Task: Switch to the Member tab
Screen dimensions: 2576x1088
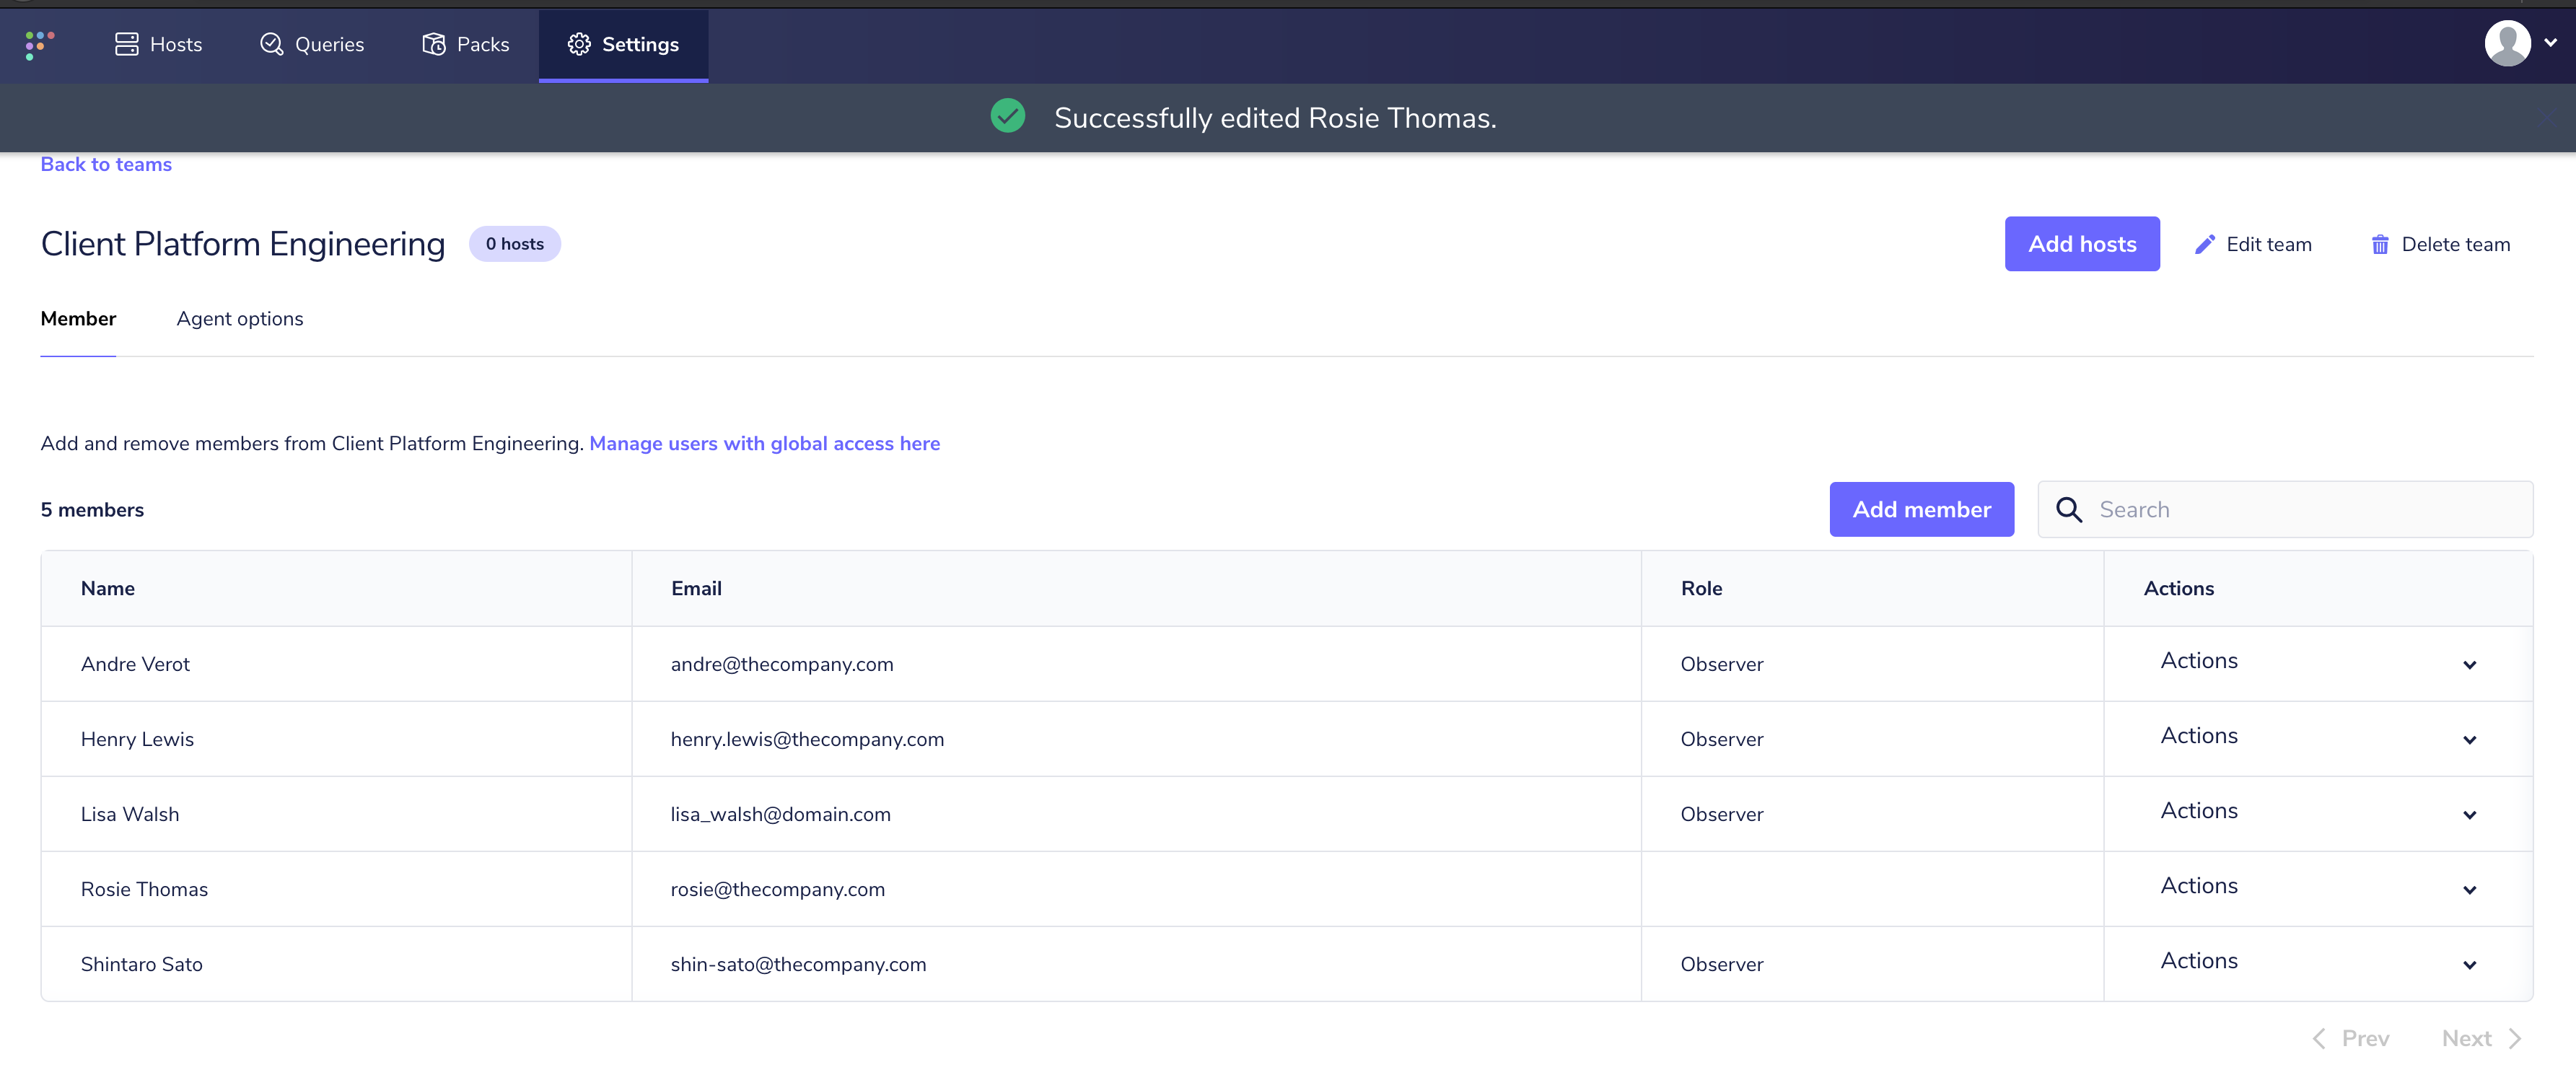Action: click(78, 319)
